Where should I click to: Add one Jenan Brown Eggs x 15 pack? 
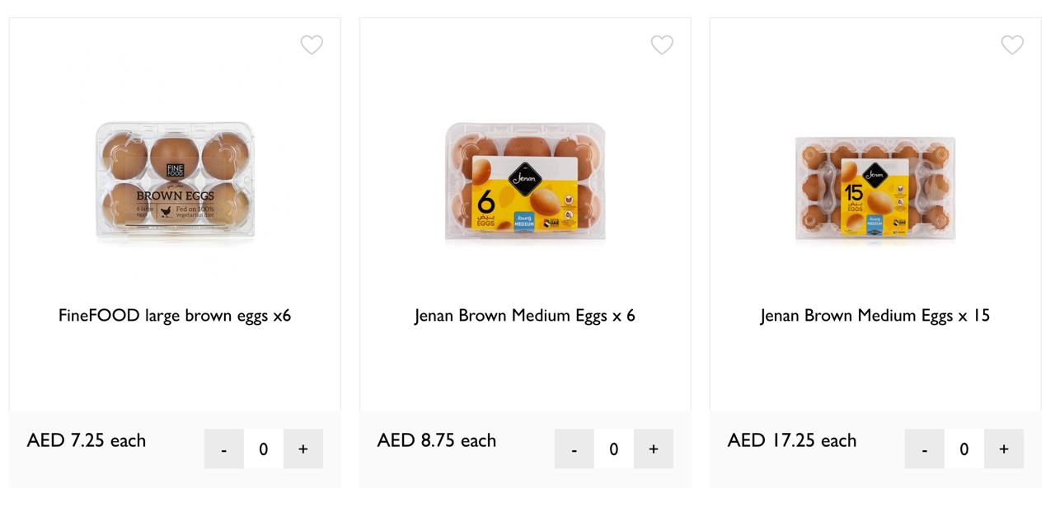[1004, 449]
